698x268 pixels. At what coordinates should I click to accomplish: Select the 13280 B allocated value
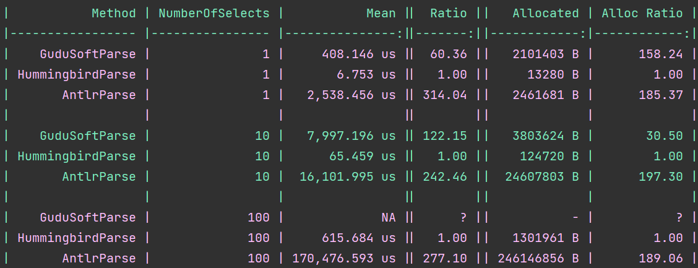tap(553, 74)
